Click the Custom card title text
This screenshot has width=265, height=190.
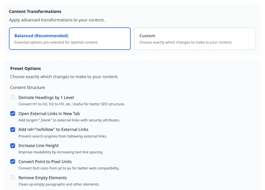pyautogui.click(x=147, y=36)
